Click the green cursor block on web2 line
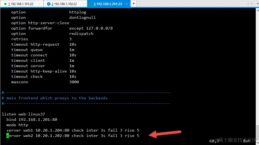 pyautogui.click(x=8, y=136)
